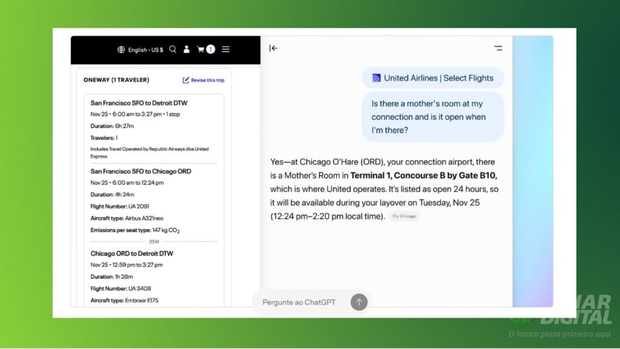
Task: Focus the Pergunte ao ChatGPT input field
Action: pyautogui.click(x=299, y=302)
